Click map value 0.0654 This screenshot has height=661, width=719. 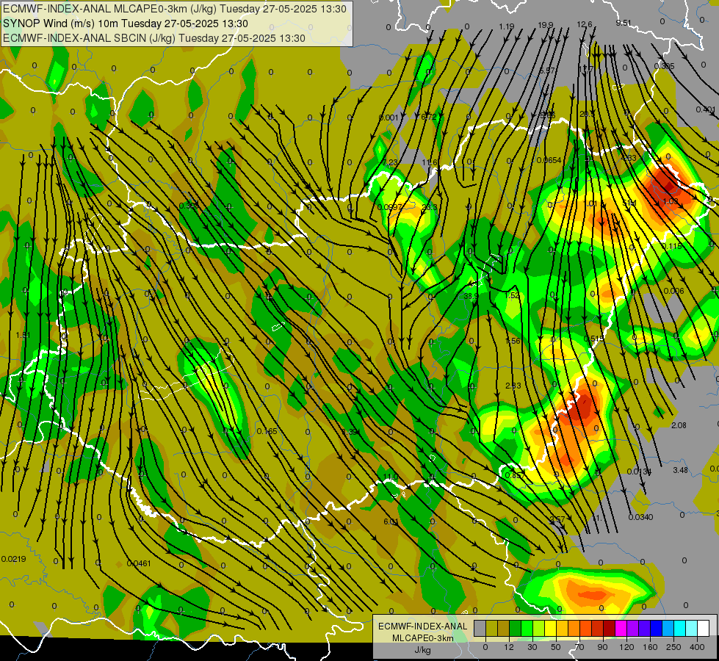[549, 160]
